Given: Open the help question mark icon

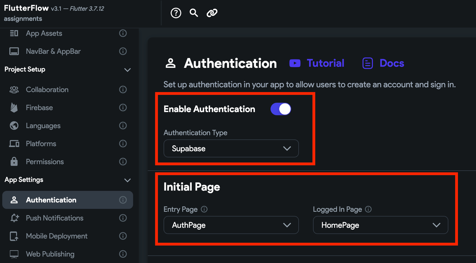Looking at the screenshot, I should tap(176, 13).
